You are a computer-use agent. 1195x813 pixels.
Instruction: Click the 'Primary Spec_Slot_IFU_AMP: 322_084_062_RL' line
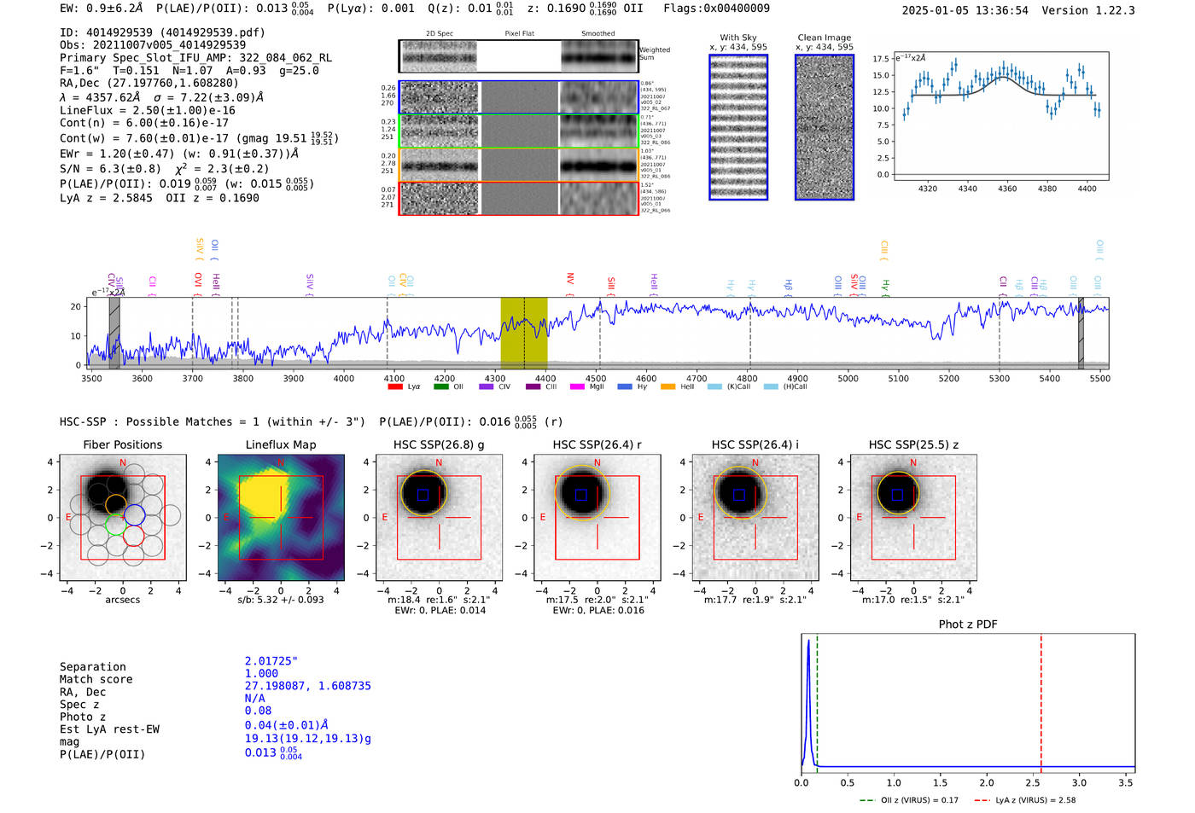click(195, 58)
